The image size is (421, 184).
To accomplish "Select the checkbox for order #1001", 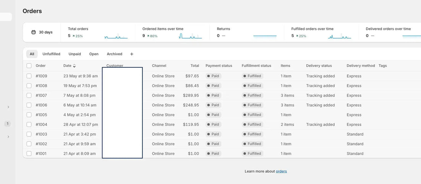I will point(29,154).
